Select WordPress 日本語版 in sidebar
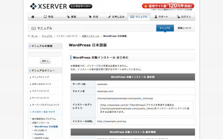The height and width of the screenshot is (139, 223). (x=46, y=127)
